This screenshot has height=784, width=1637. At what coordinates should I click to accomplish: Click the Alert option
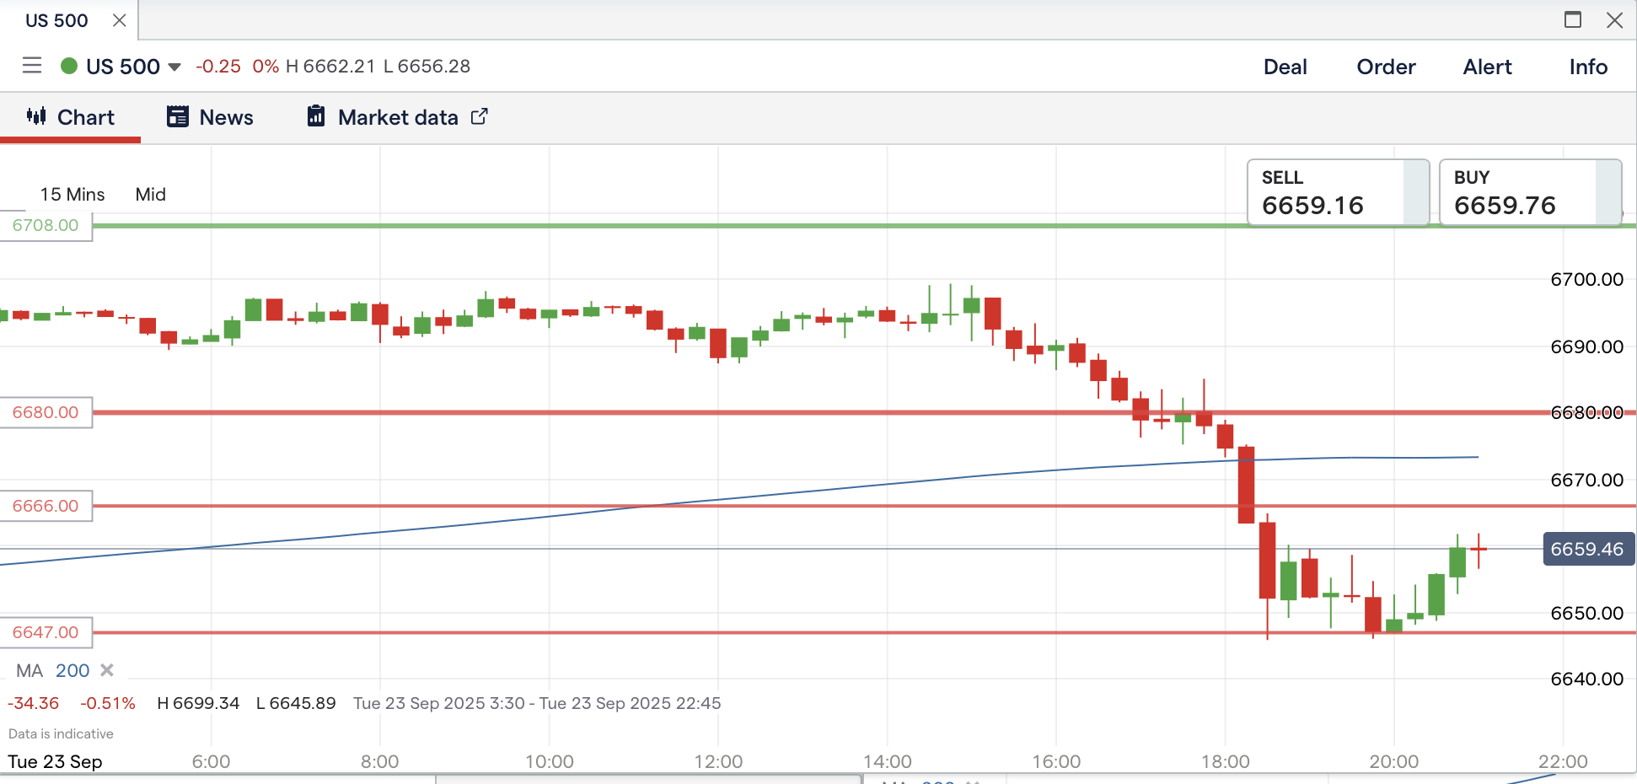pyautogui.click(x=1487, y=67)
